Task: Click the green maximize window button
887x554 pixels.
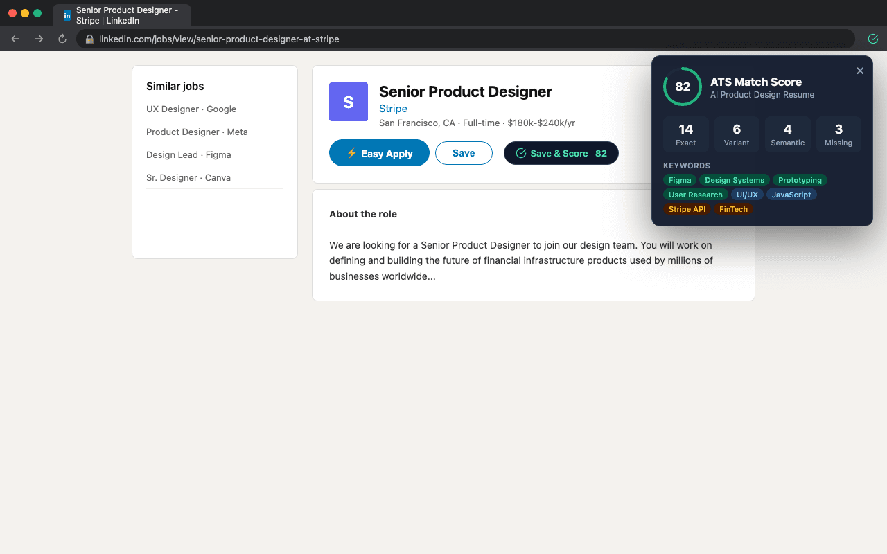Action: 37,13
